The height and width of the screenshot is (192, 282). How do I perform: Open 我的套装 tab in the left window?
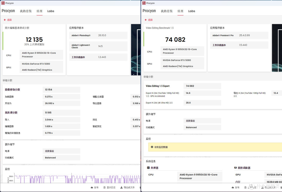click(26, 11)
